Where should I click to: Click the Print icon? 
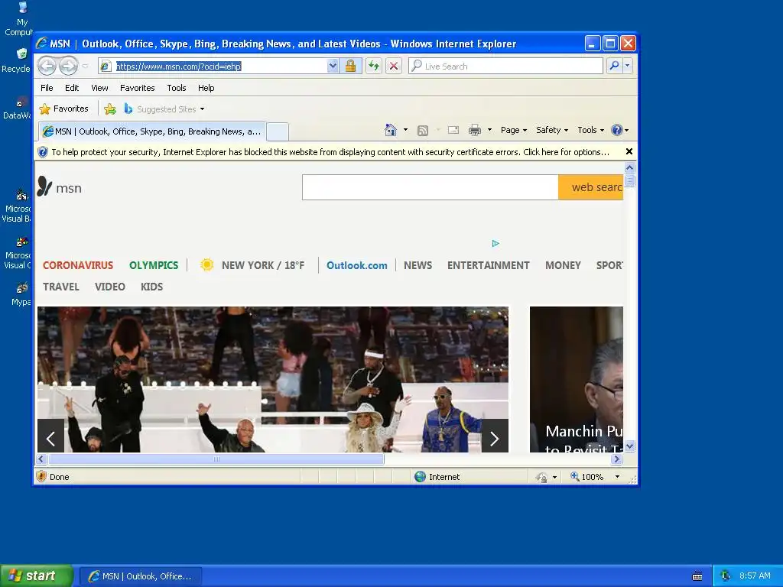pyautogui.click(x=474, y=130)
